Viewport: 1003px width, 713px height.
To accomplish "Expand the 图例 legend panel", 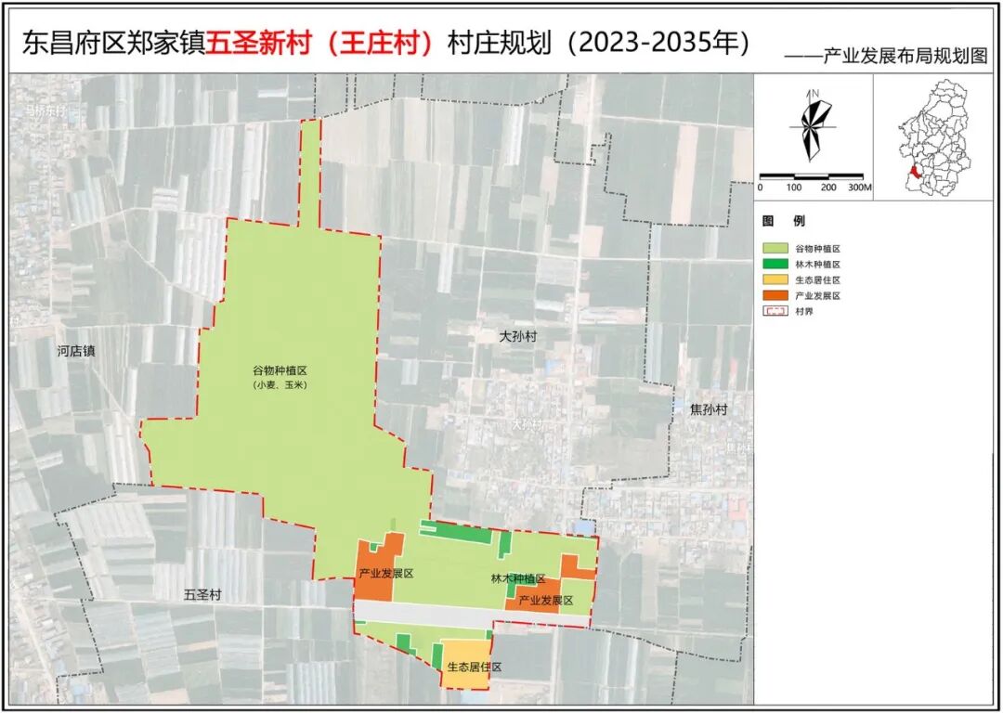I will [783, 221].
